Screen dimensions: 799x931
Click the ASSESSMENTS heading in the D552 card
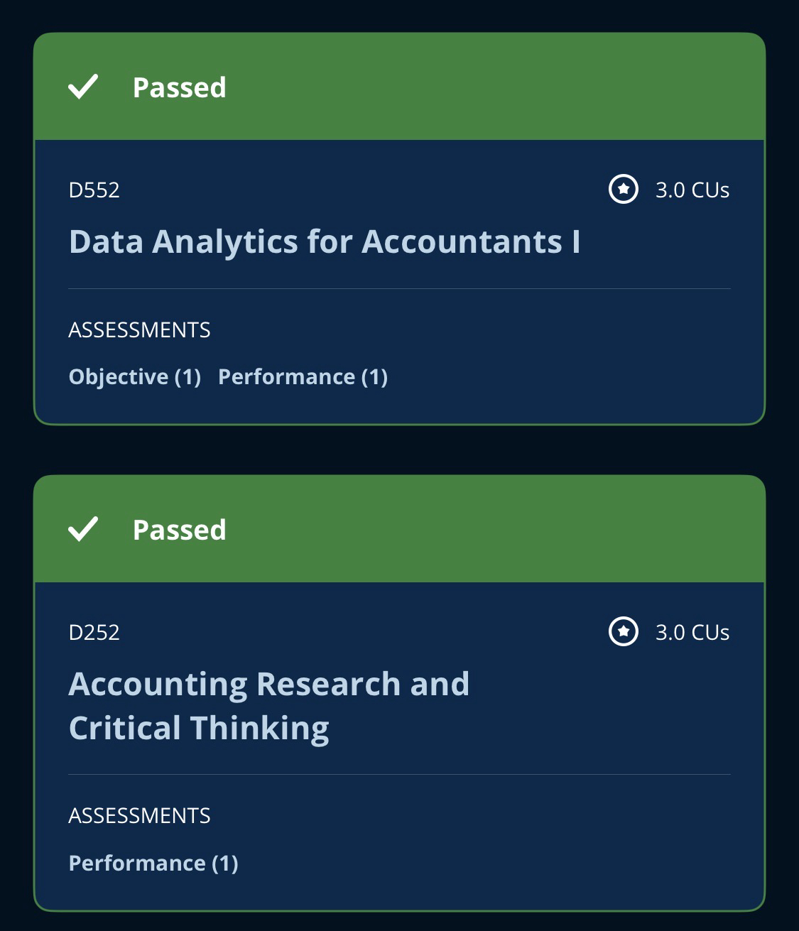139,330
